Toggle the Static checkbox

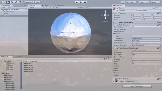tap(154, 8)
